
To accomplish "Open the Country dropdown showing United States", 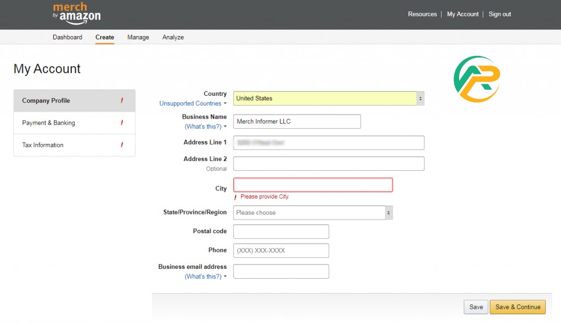I will [x=328, y=99].
